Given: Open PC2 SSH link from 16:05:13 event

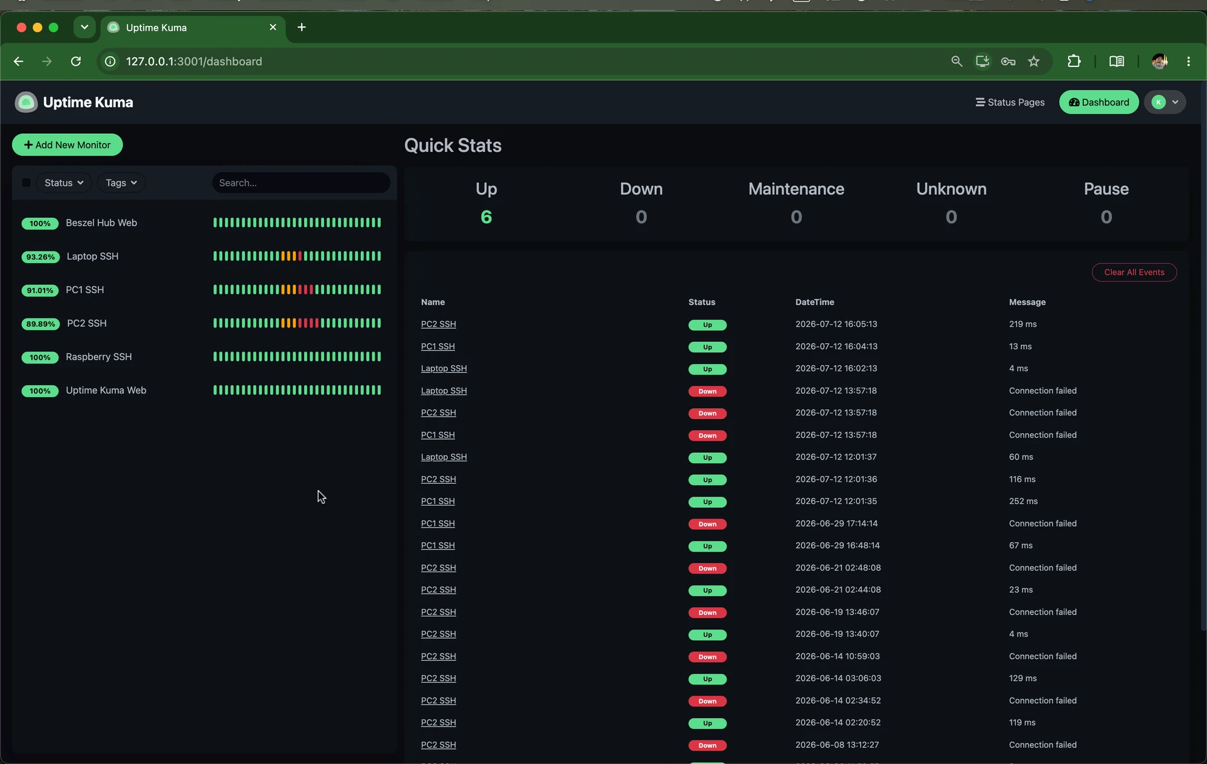Looking at the screenshot, I should 439,324.
